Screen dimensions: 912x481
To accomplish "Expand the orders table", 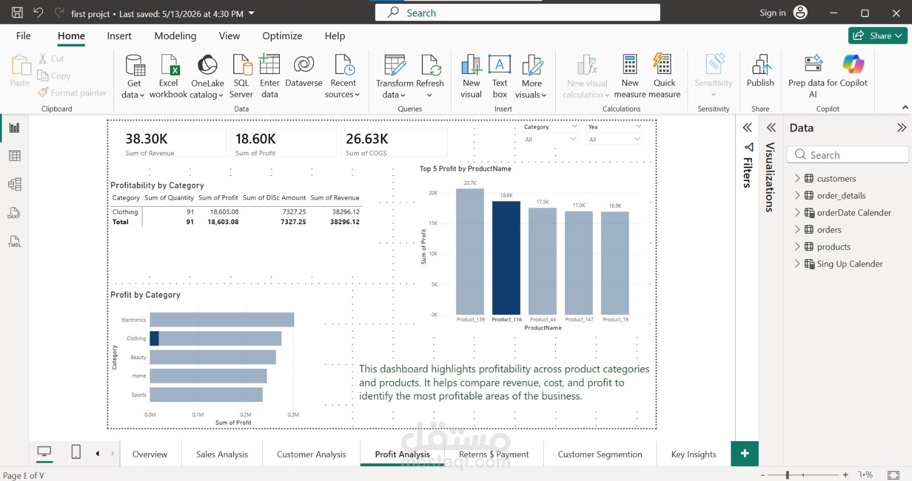I will coord(797,229).
